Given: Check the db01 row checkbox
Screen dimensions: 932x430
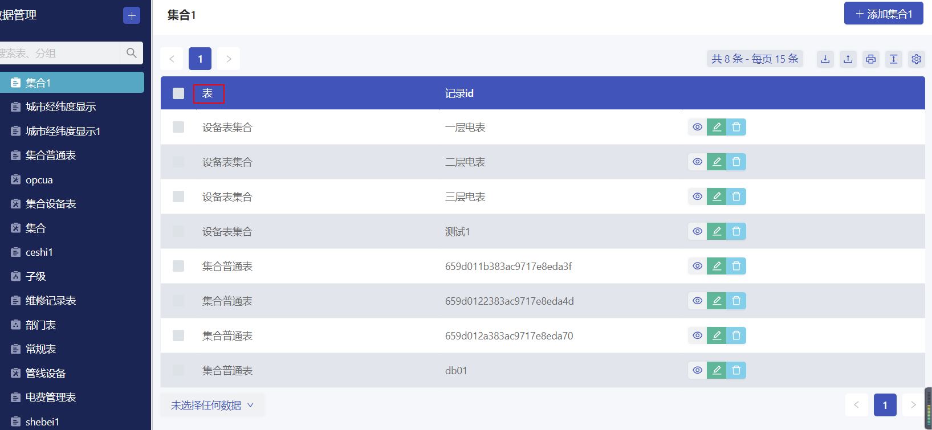Looking at the screenshot, I should (178, 370).
